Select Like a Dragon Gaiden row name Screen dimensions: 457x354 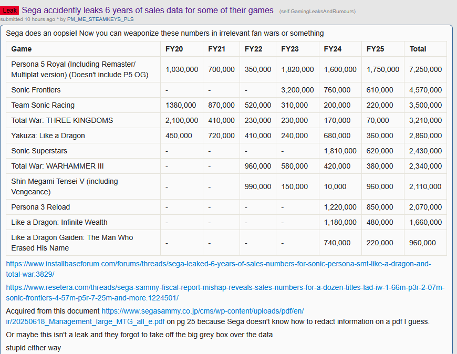[72, 243]
